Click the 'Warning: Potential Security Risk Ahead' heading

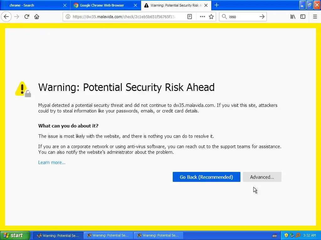point(126,87)
